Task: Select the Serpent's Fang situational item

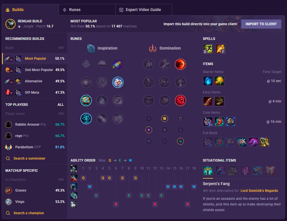Action: click(x=208, y=170)
